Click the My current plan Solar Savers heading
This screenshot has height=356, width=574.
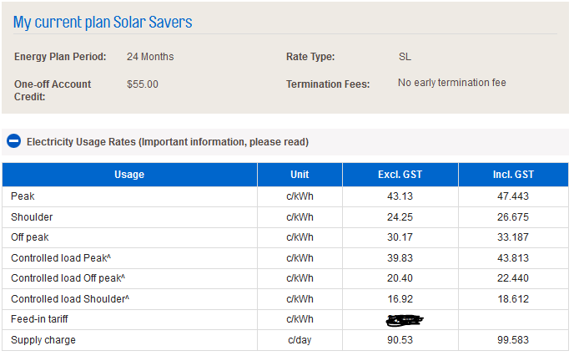point(103,23)
